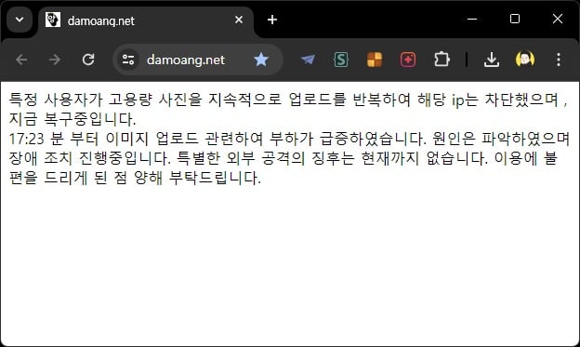
Task: Show the browser downloads panel
Action: [x=492, y=60]
